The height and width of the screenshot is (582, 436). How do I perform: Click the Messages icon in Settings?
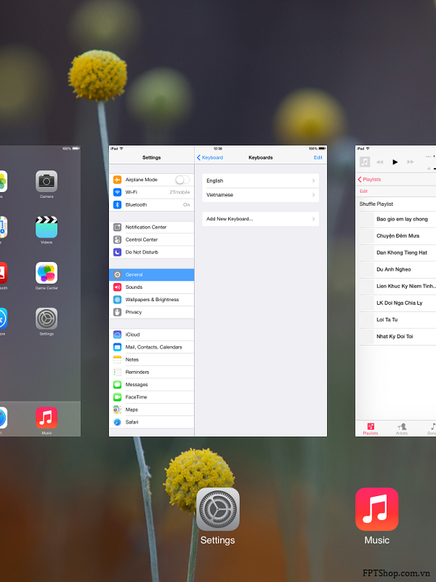[x=117, y=385]
